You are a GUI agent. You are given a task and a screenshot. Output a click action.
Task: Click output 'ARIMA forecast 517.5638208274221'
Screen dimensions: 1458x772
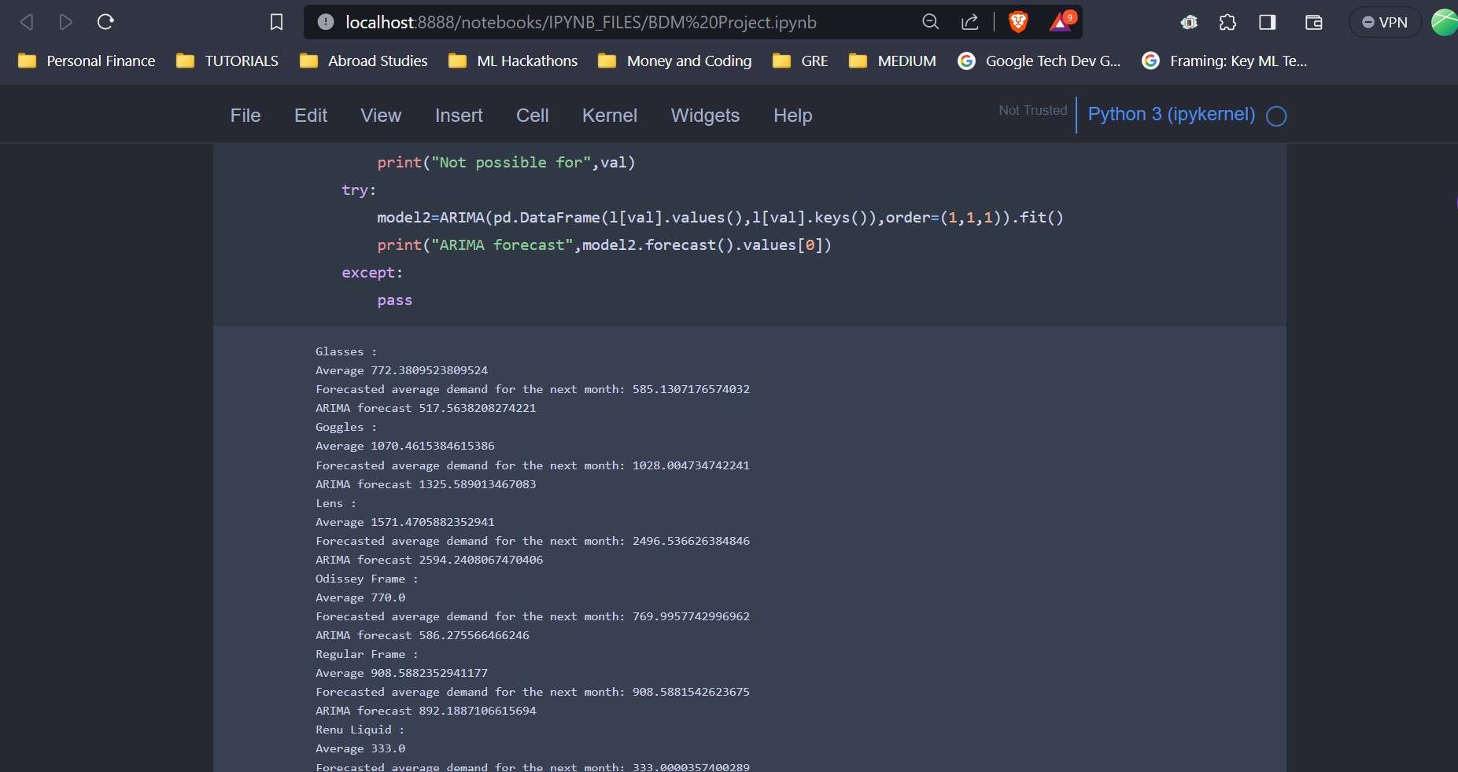pos(426,408)
